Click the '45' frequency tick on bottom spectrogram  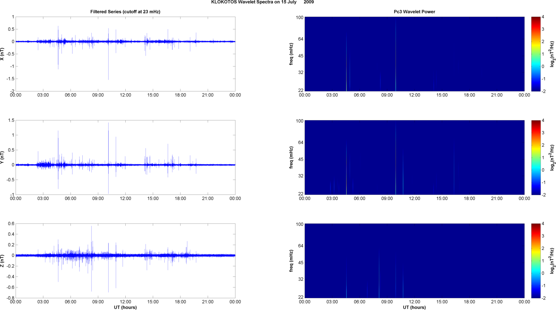301,263
